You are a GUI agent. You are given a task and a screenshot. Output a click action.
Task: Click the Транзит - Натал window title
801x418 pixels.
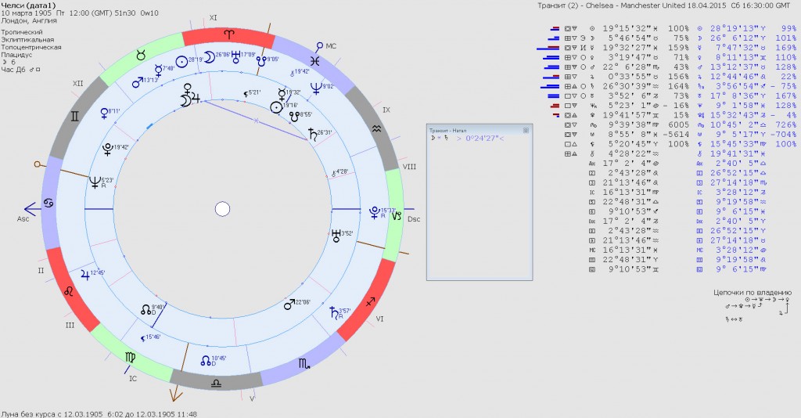point(448,130)
